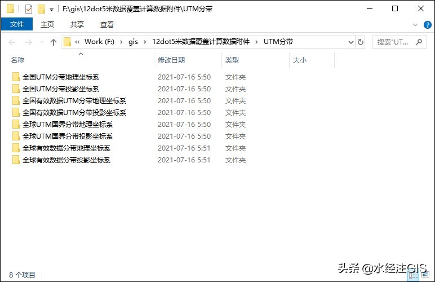Select UTM分带 in the breadcrumb
The image size is (435, 282).
pos(278,42)
